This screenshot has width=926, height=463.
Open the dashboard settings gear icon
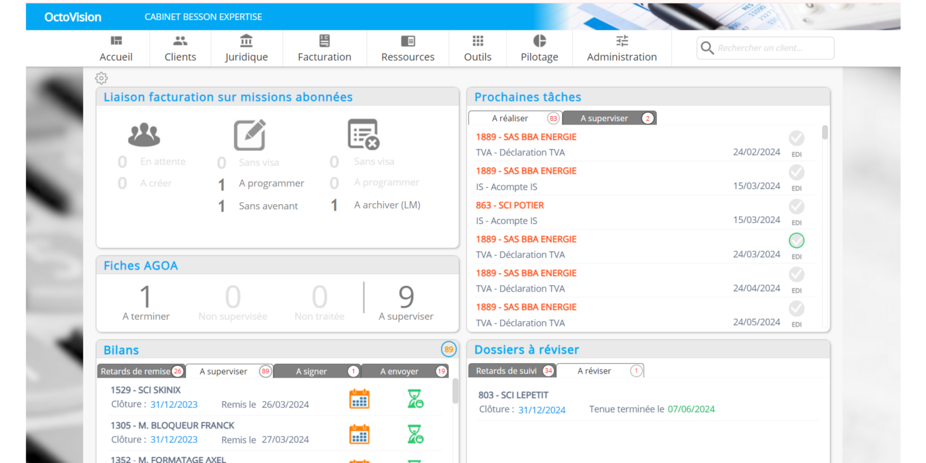tap(101, 78)
